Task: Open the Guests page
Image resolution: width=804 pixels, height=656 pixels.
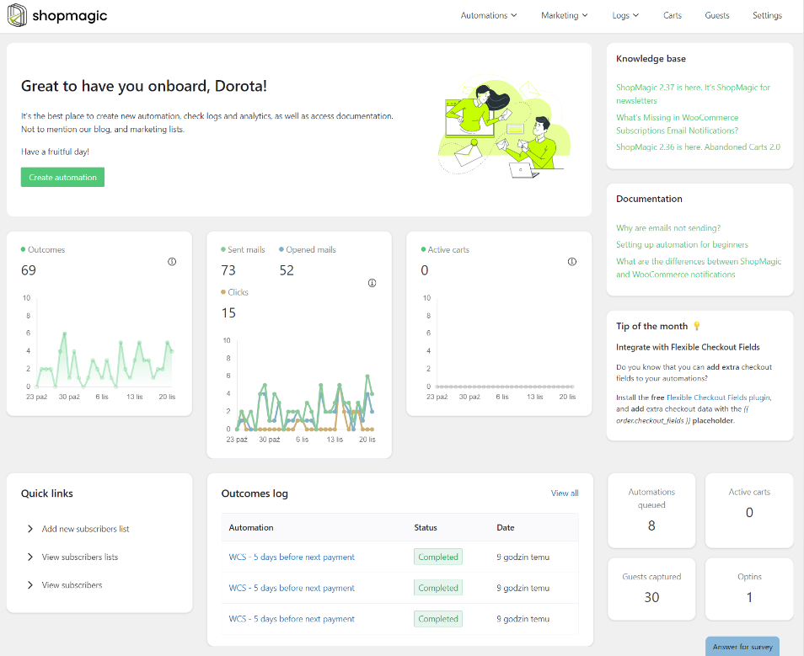Action: pyautogui.click(x=717, y=15)
